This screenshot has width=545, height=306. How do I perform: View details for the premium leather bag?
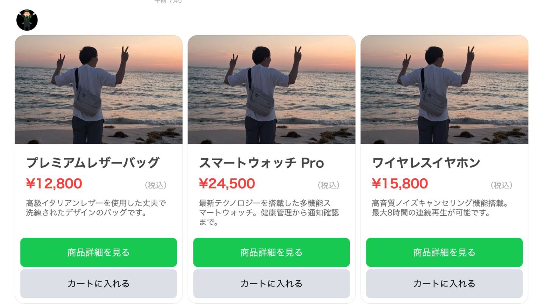98,252
